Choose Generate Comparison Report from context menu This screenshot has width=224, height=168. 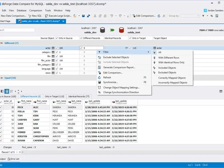tap(119, 67)
